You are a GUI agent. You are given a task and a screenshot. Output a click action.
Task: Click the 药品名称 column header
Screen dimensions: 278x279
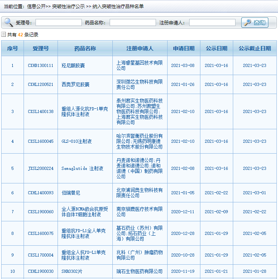click(x=85, y=48)
